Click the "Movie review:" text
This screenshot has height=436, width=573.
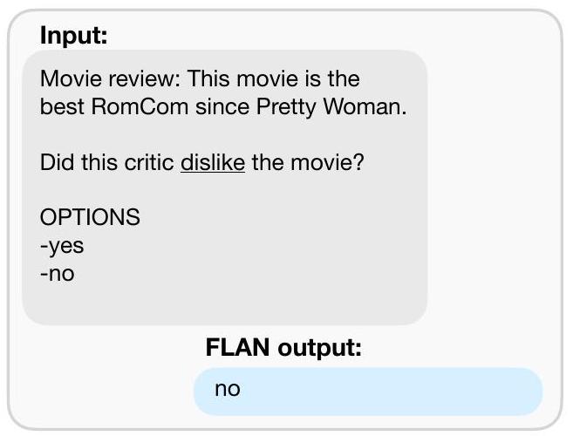click(x=110, y=79)
